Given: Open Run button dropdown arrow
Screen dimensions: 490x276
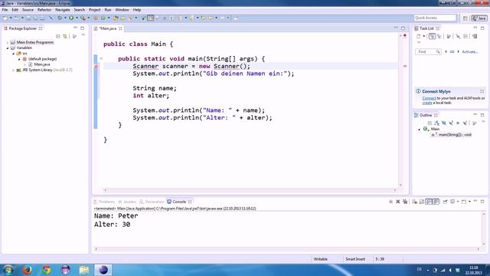Looking at the screenshot, I should point(77,18).
